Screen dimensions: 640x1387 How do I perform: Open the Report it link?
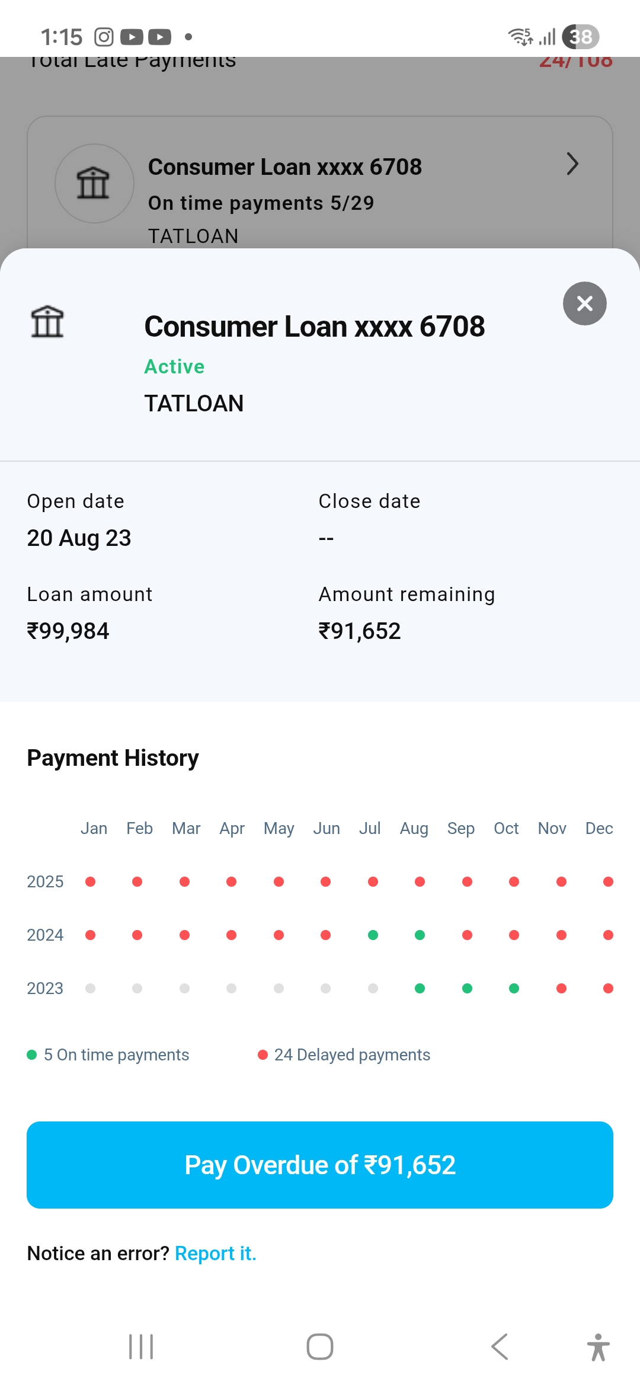coord(215,1253)
